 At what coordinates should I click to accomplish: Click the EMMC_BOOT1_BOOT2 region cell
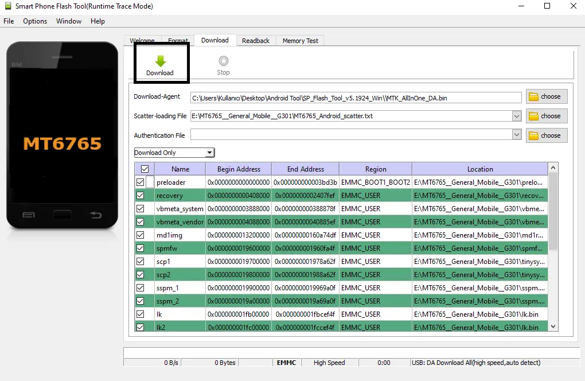[376, 182]
